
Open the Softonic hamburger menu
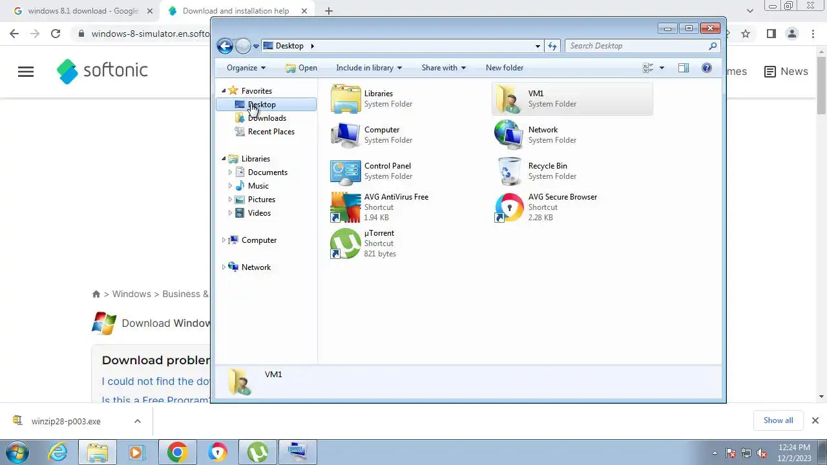(x=26, y=72)
